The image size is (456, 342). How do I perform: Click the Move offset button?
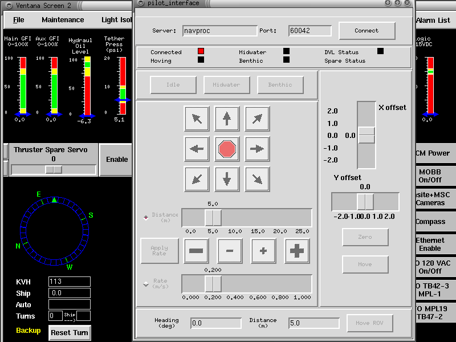pos(365,264)
